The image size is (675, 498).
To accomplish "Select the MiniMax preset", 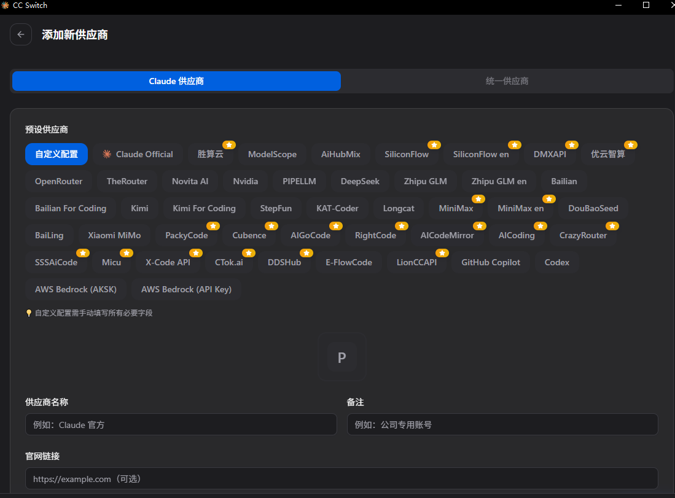I will (x=456, y=208).
